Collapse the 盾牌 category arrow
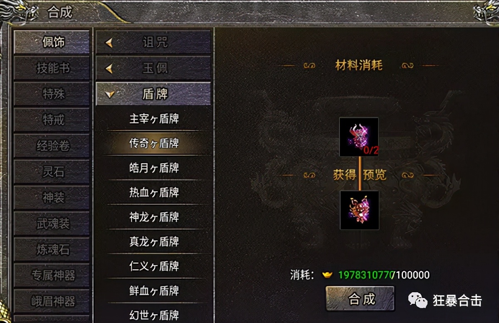 (x=110, y=95)
